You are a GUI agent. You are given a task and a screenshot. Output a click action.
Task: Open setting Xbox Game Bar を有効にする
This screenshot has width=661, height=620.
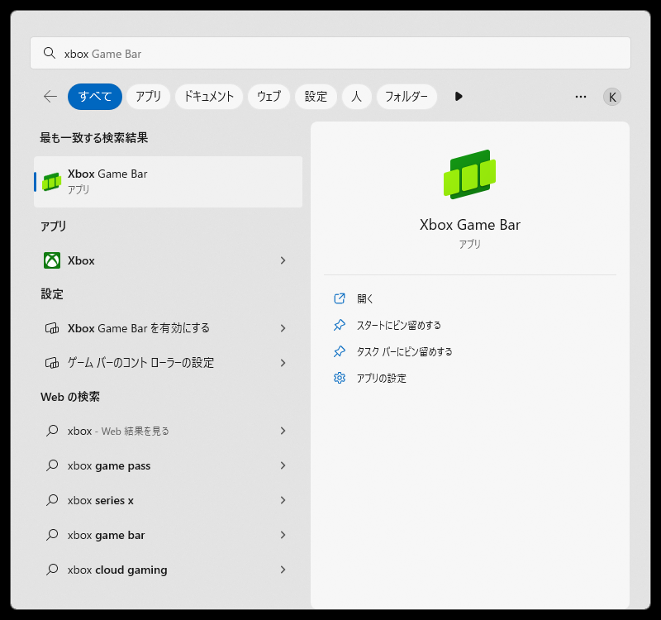point(169,328)
